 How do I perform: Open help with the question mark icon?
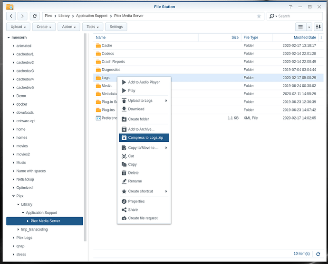coord(290,7)
